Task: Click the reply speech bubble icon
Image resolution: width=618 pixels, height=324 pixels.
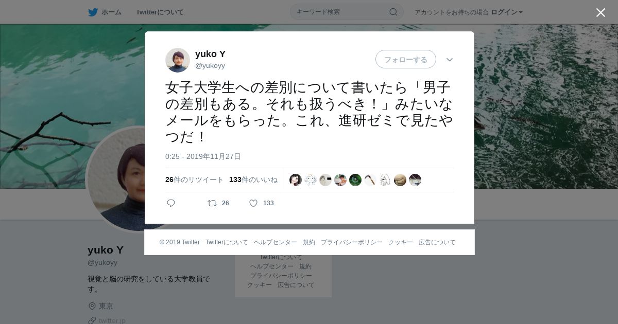Action: click(x=171, y=203)
